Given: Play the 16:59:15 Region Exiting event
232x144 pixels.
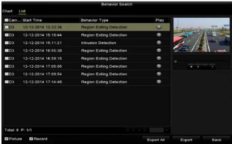Looking at the screenshot, I should (x=159, y=58).
